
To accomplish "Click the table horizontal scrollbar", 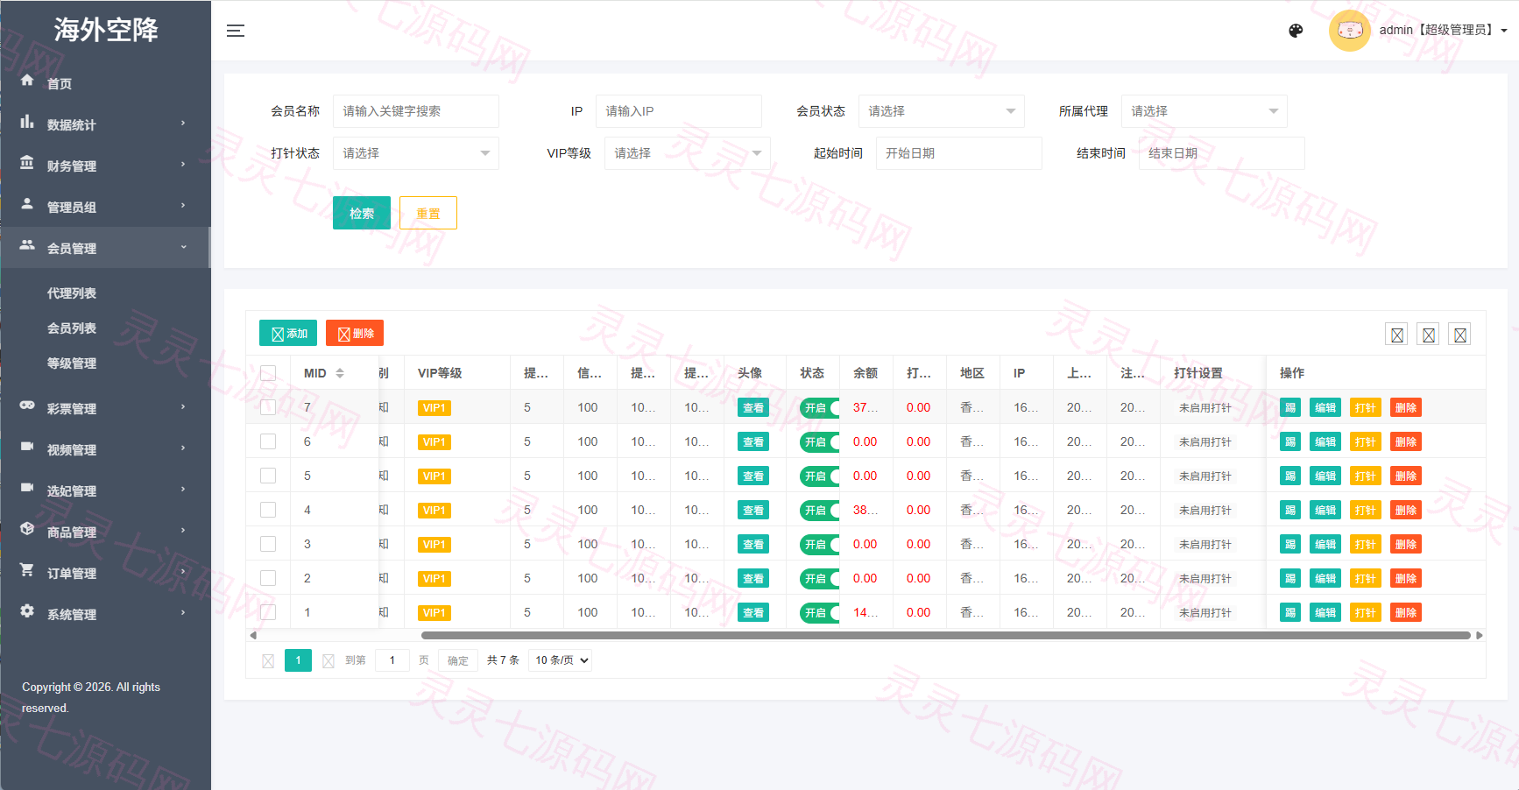I will pyautogui.click(x=945, y=636).
